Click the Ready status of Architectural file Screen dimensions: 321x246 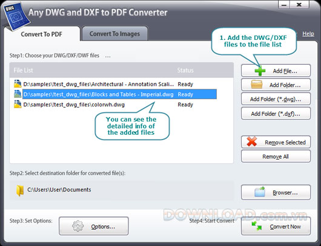coord(185,84)
